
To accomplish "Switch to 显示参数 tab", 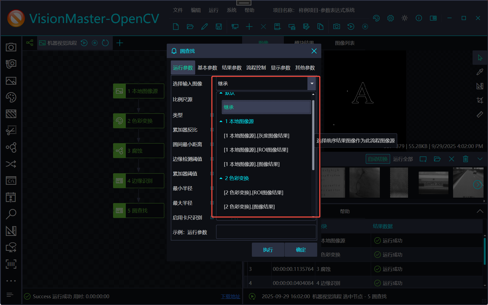I will (281, 68).
